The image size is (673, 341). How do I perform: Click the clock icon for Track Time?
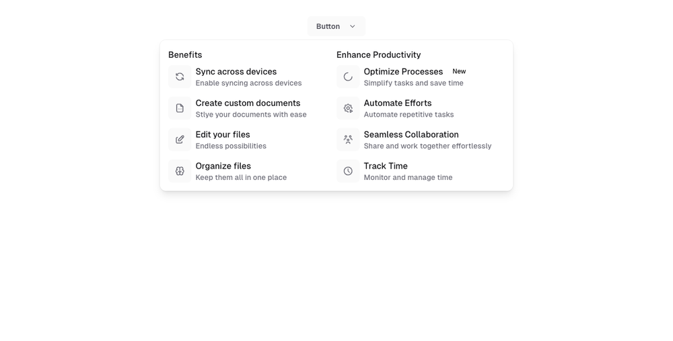[x=348, y=171]
